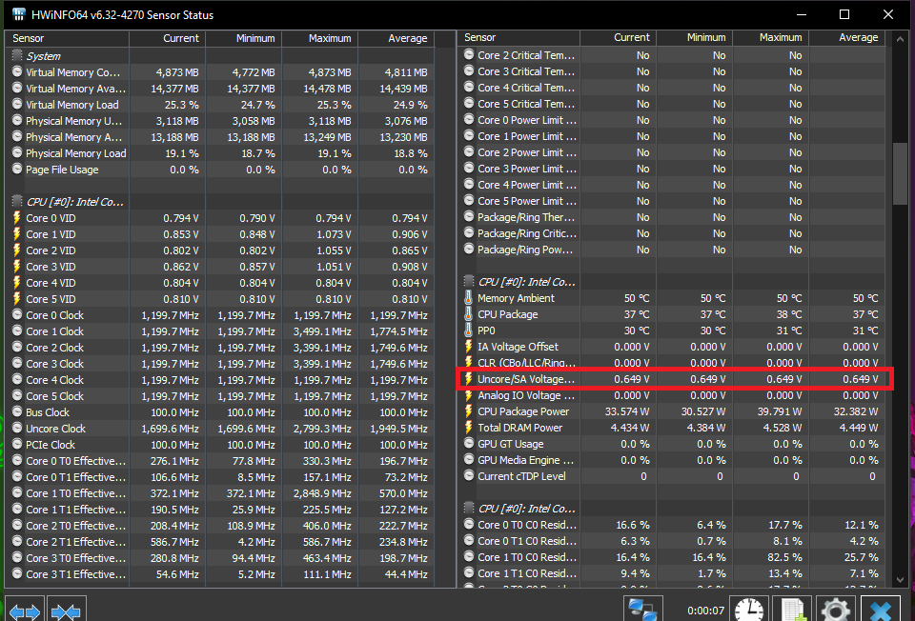Click the lightning icon beside Core 5 VID
Screen dimensions: 915x621
point(17,299)
